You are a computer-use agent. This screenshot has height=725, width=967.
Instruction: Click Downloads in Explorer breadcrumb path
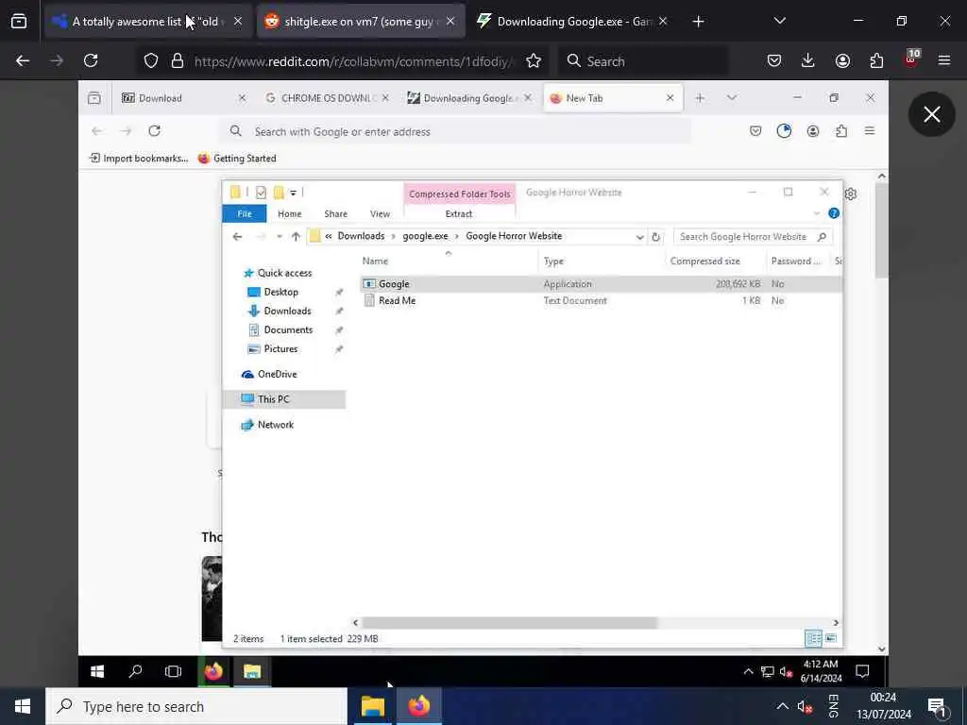(361, 236)
